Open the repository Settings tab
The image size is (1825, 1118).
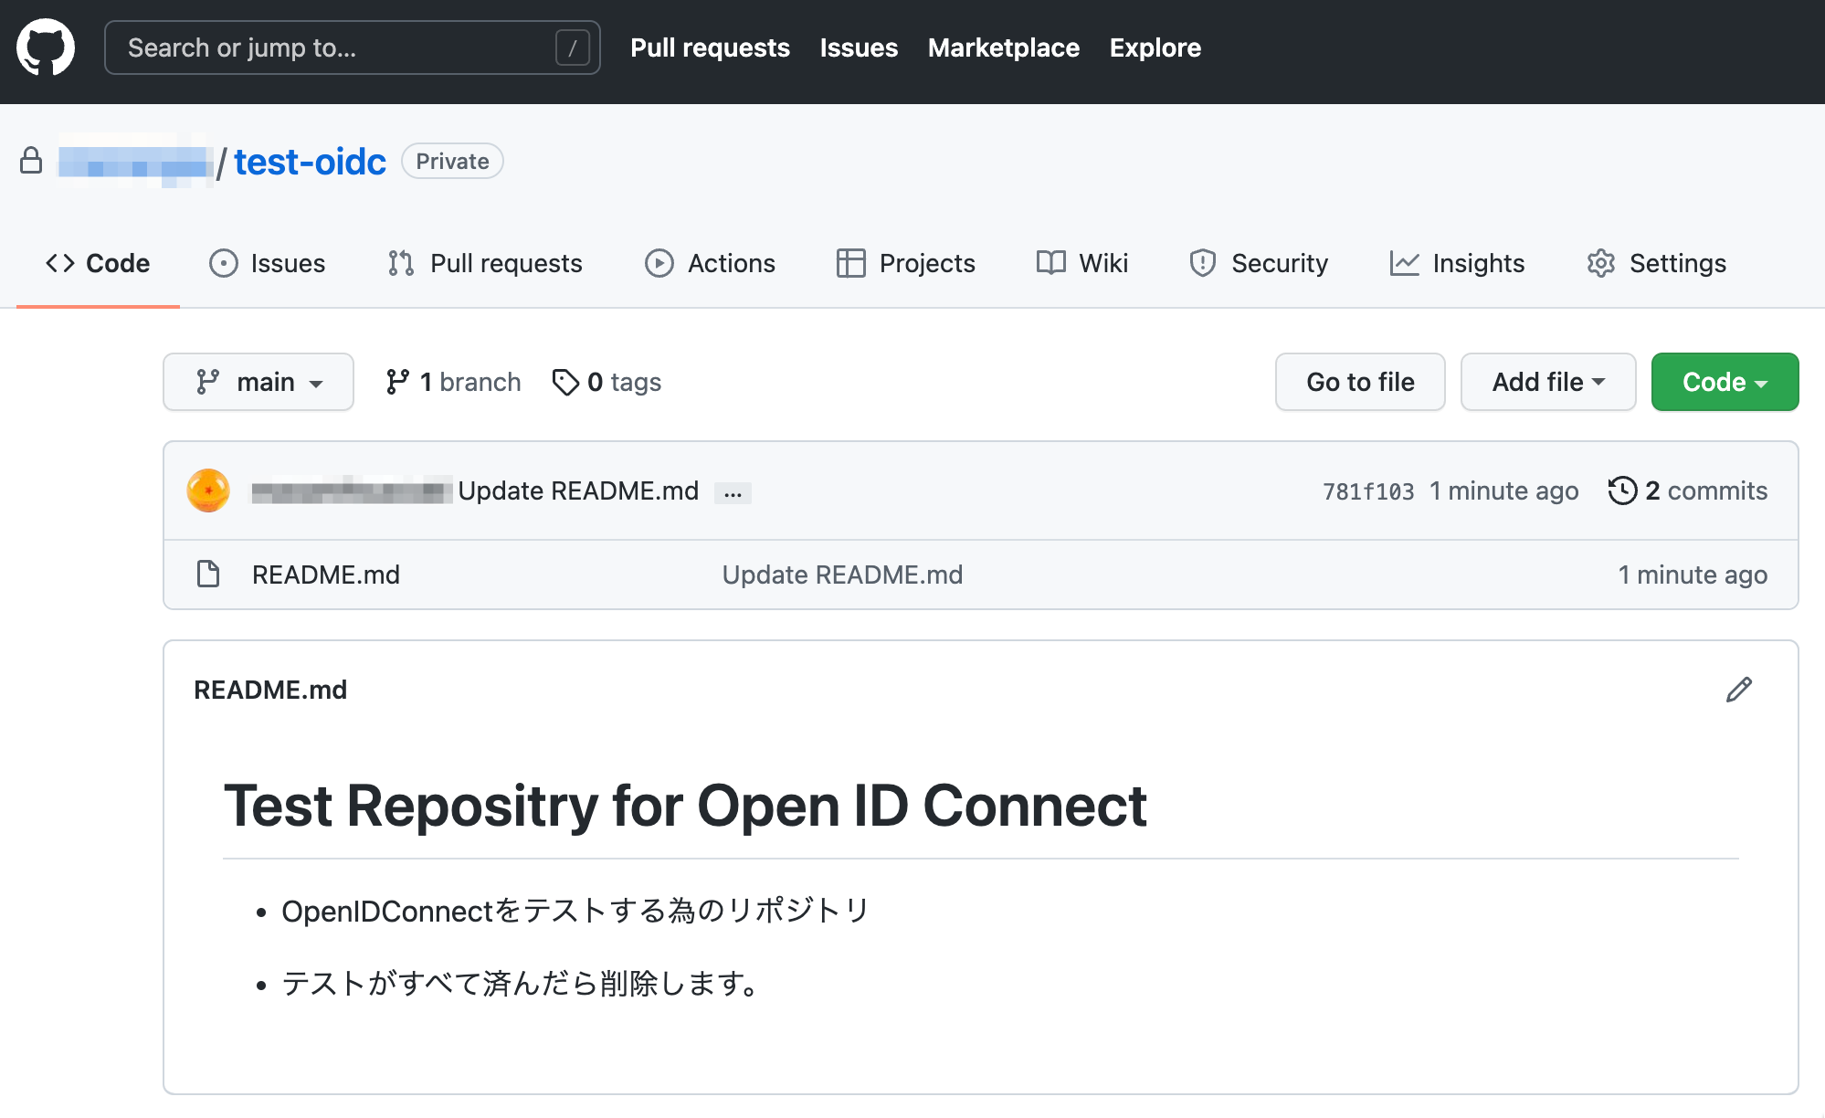pyautogui.click(x=1656, y=263)
